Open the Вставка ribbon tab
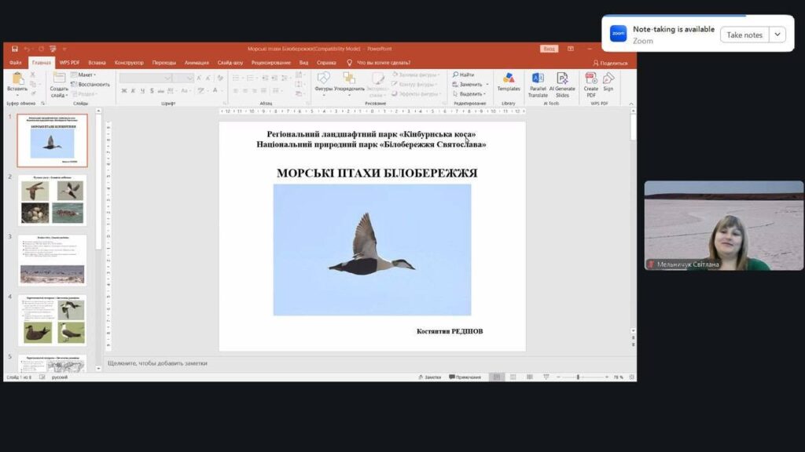 click(x=97, y=63)
